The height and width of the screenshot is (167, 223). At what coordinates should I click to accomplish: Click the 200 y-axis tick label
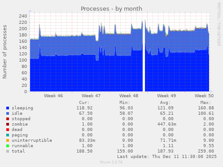click(23, 28)
